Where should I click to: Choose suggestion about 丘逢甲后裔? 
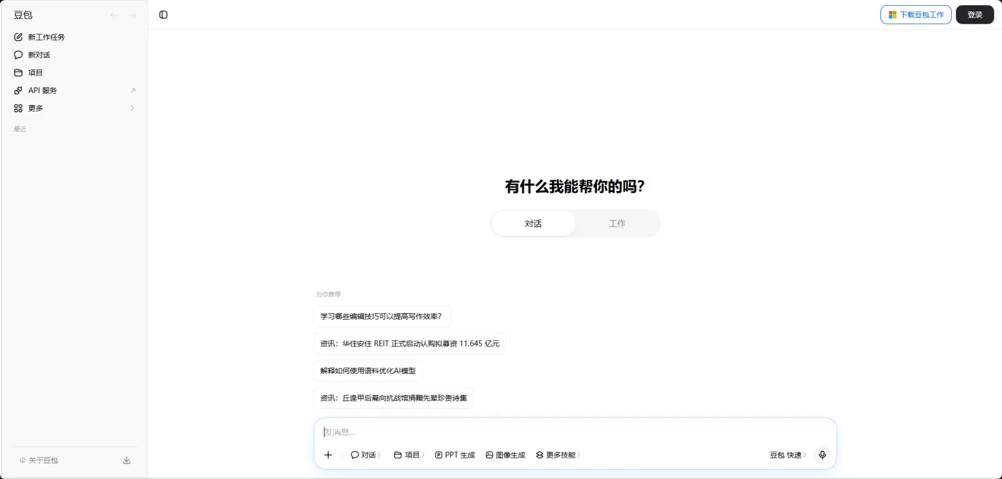pyautogui.click(x=393, y=398)
